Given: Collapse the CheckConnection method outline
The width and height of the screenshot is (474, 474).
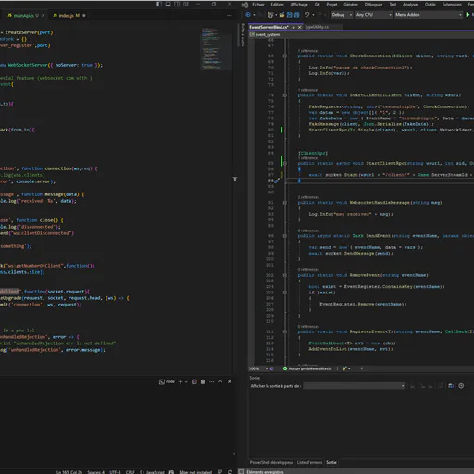Looking at the screenshot, I should (x=284, y=56).
